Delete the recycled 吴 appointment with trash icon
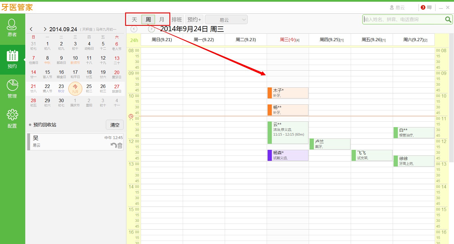This screenshot has width=454, height=244. (120, 146)
